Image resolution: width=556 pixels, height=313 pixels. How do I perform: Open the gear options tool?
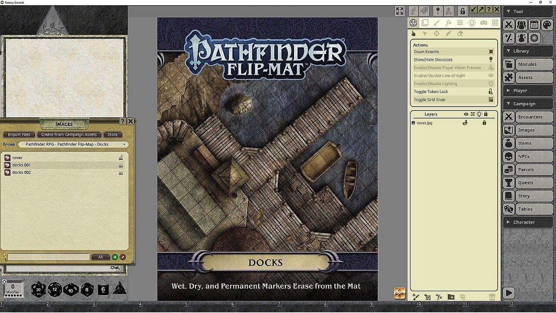[x=534, y=38]
